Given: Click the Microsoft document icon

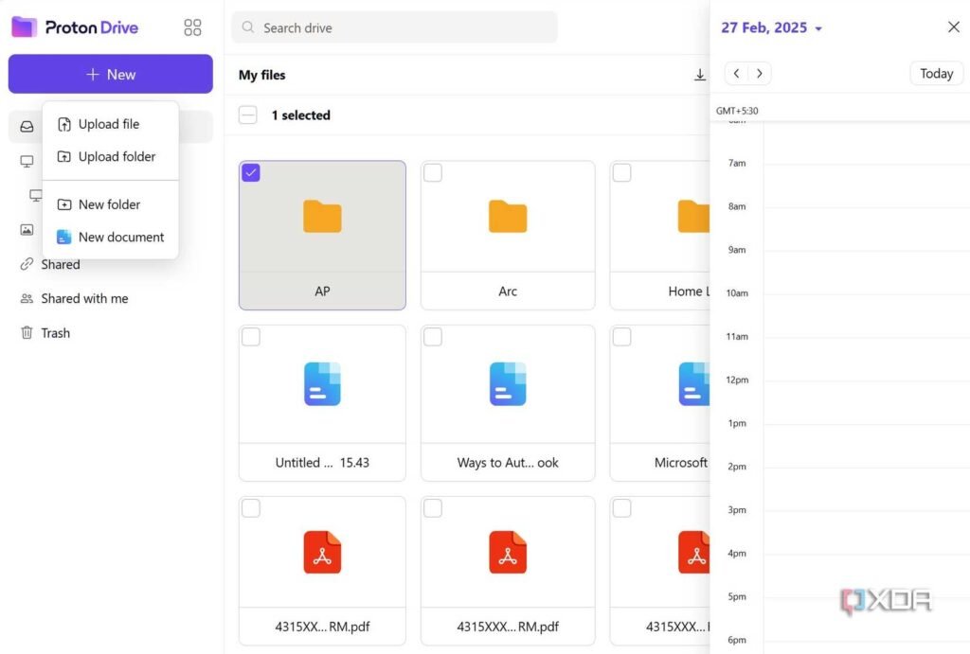Looking at the screenshot, I should pos(694,384).
